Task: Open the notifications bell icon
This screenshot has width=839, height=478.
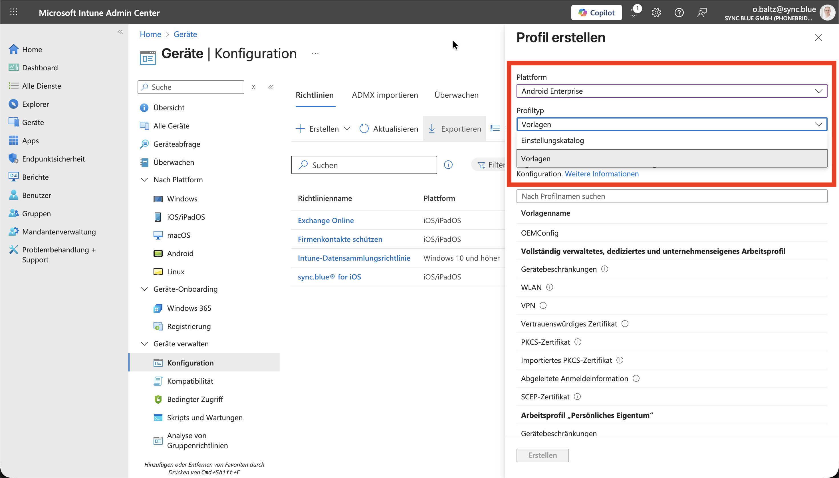Action: 634,13
